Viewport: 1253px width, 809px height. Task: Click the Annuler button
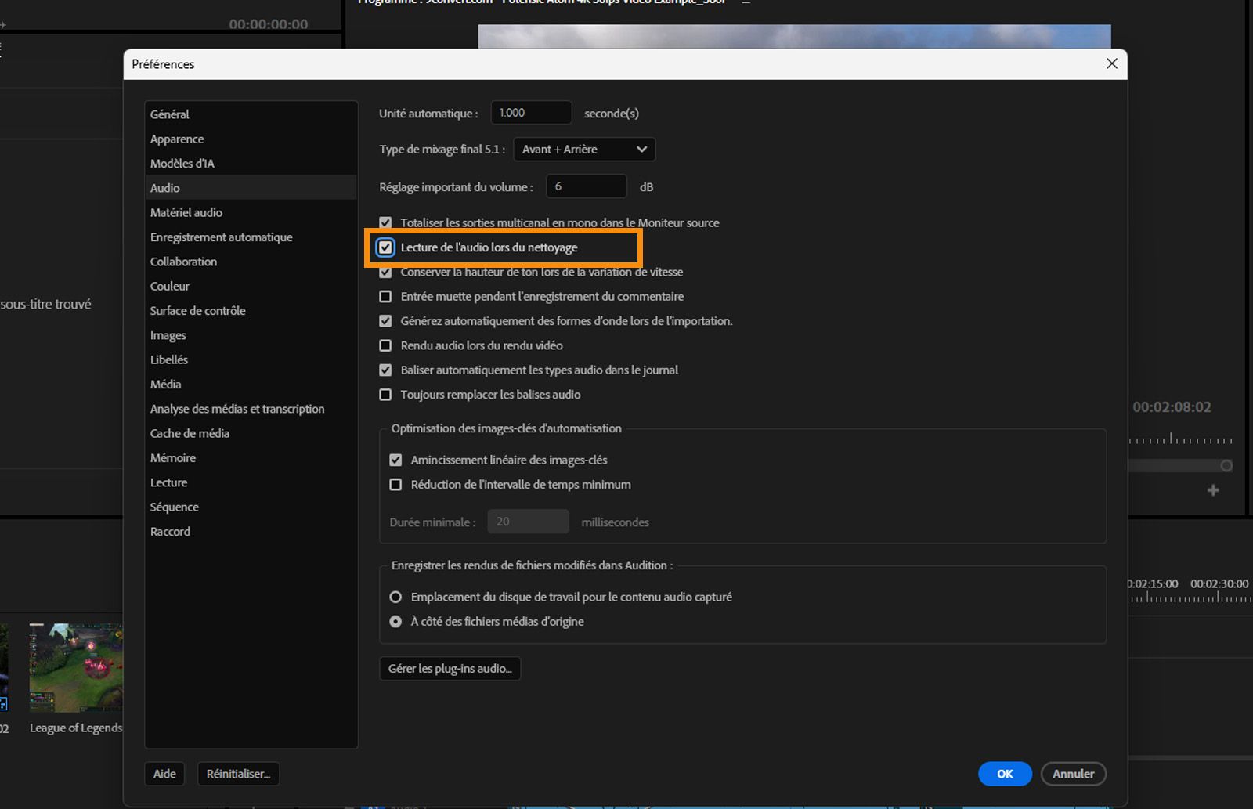pos(1074,774)
